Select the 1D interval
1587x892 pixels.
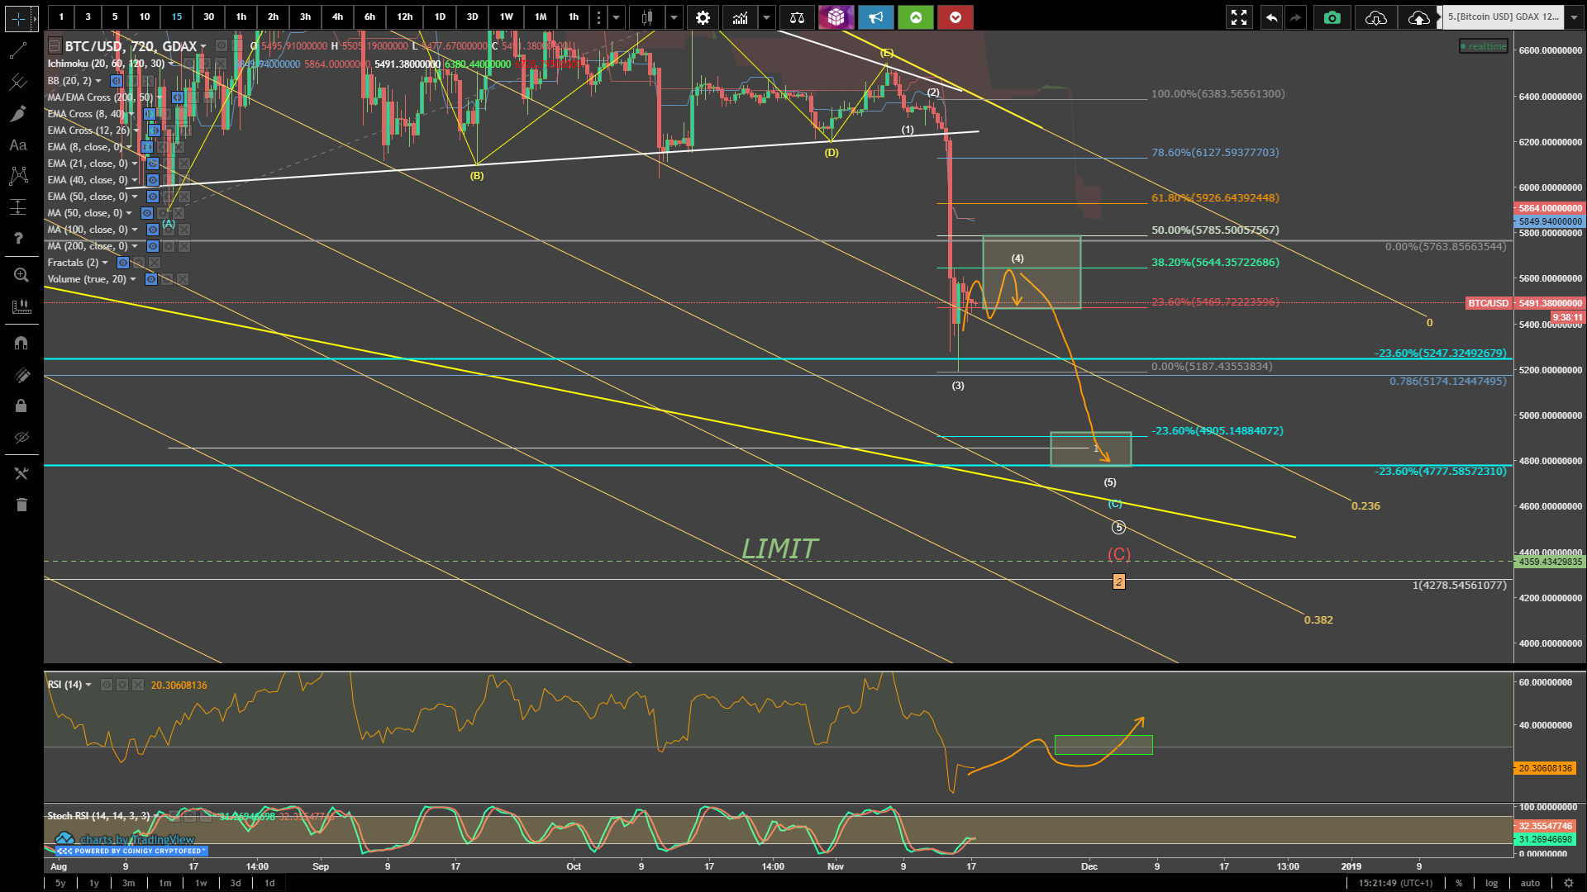pyautogui.click(x=440, y=17)
